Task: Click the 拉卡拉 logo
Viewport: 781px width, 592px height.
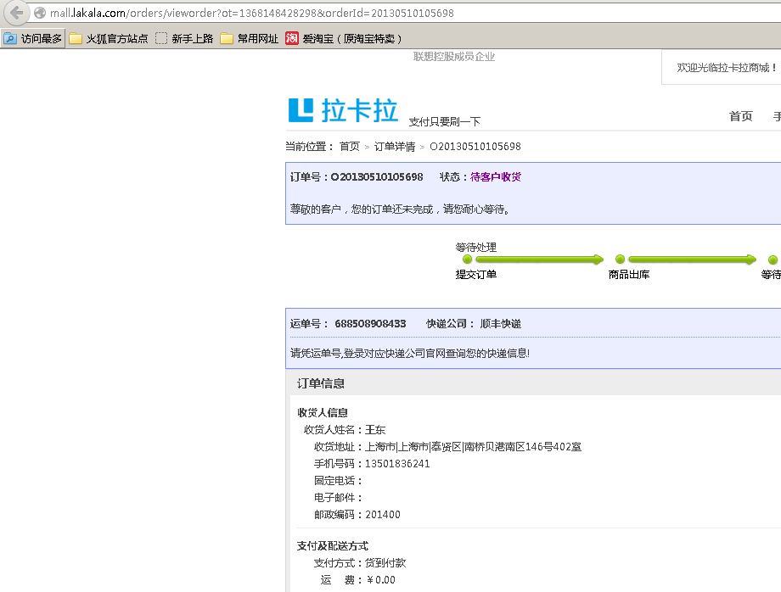Action: [343, 110]
